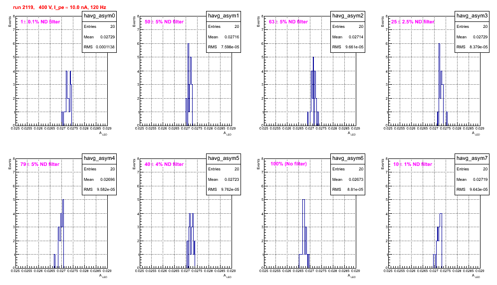497x285 pixels.
Task: Click the run 2119 title text
Action: click(x=59, y=7)
